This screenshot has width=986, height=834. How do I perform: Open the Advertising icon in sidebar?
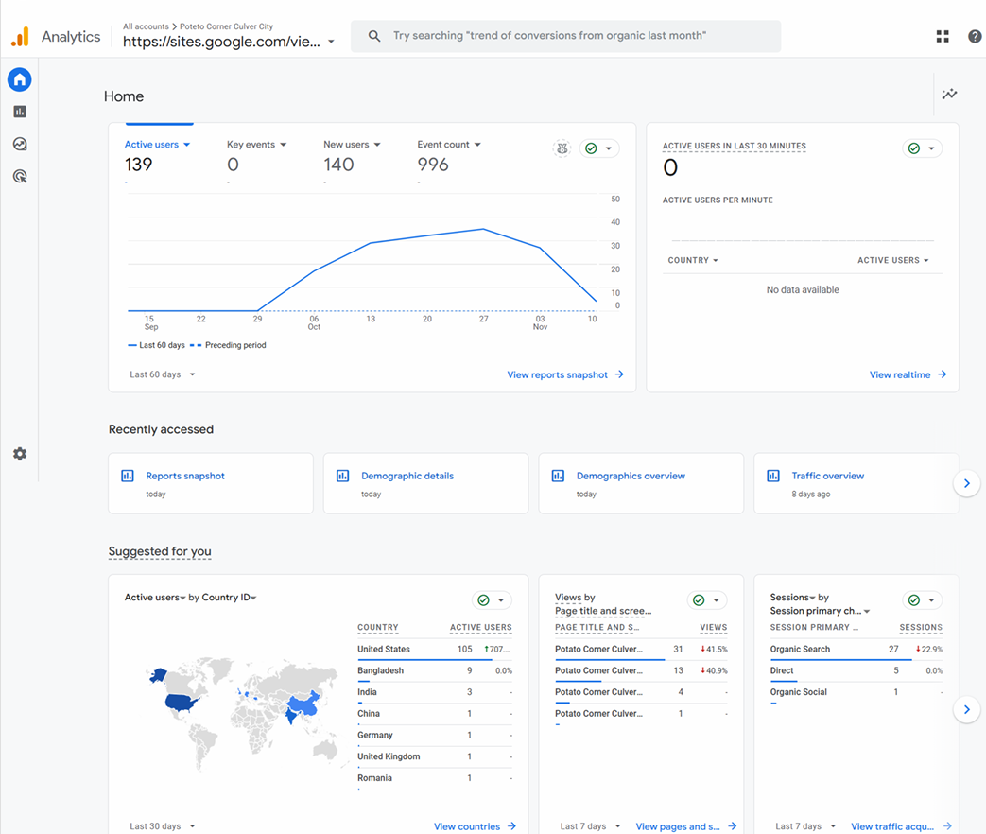(x=20, y=177)
